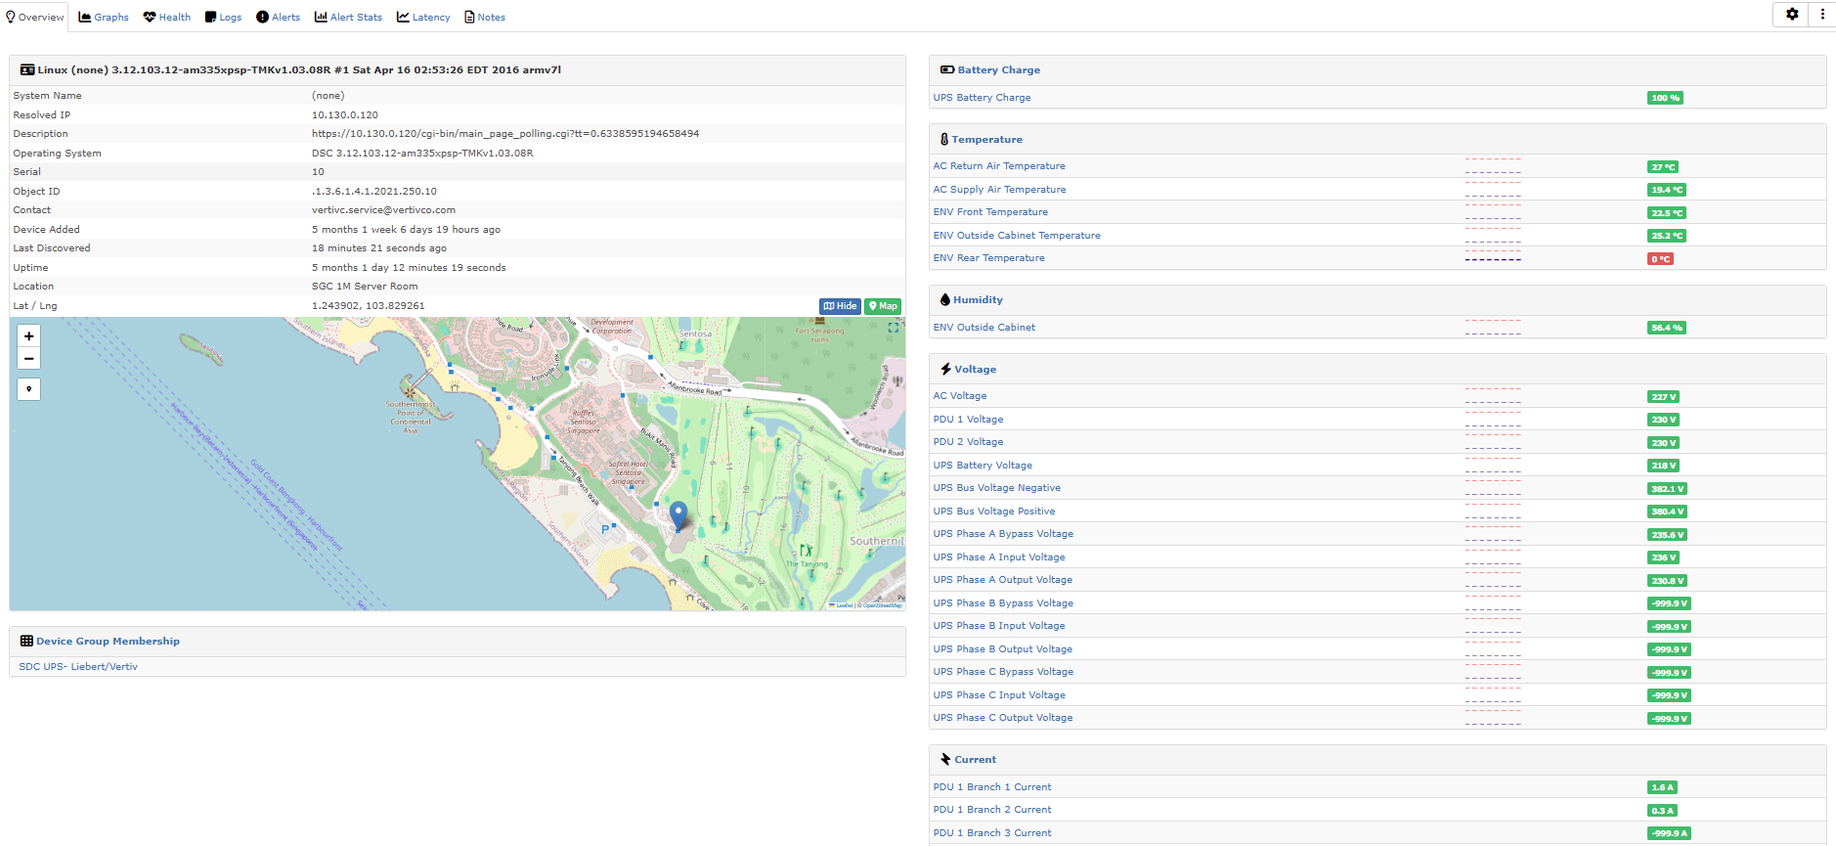Click the map zoom out minus button

tap(29, 359)
